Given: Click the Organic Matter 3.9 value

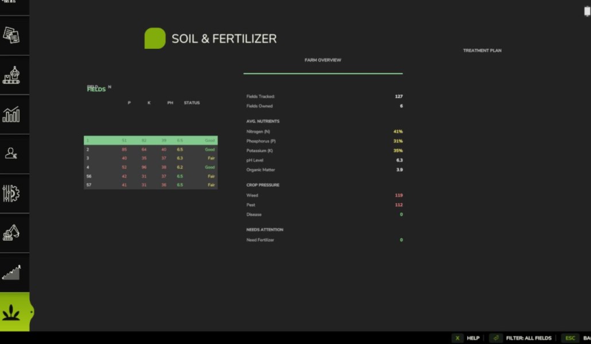Looking at the screenshot, I should point(399,170).
